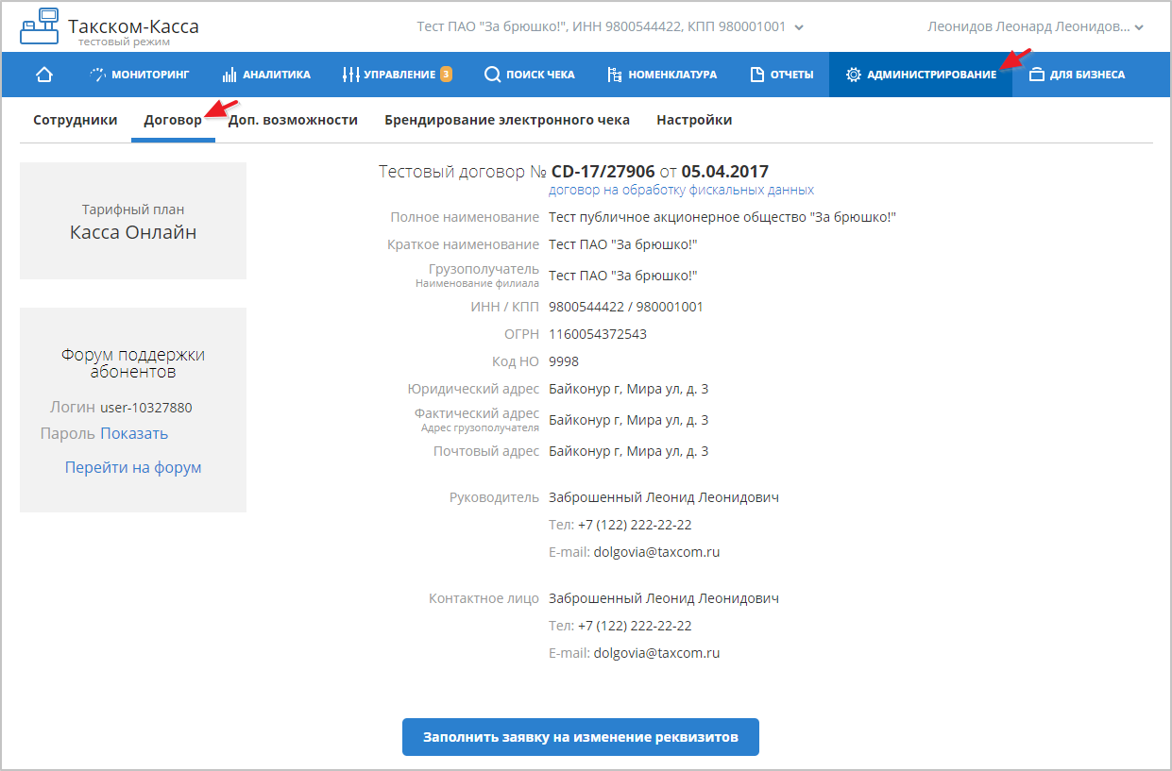Click Показать link to reveal forum password
Viewport: 1172px width, 771px height.
[x=134, y=434]
